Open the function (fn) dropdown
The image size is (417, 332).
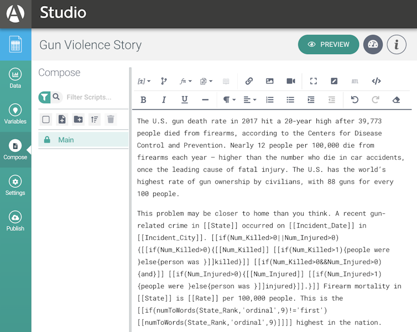tap(185, 81)
